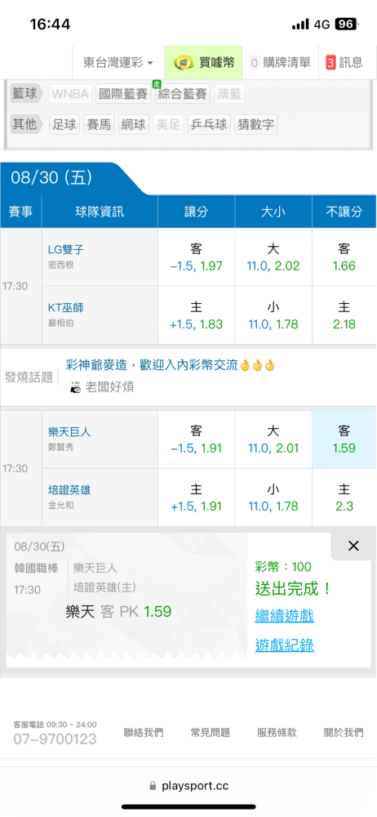The height and width of the screenshot is (817, 377).
Task: Open 遊戲紀錄 link
Action: [x=284, y=645]
